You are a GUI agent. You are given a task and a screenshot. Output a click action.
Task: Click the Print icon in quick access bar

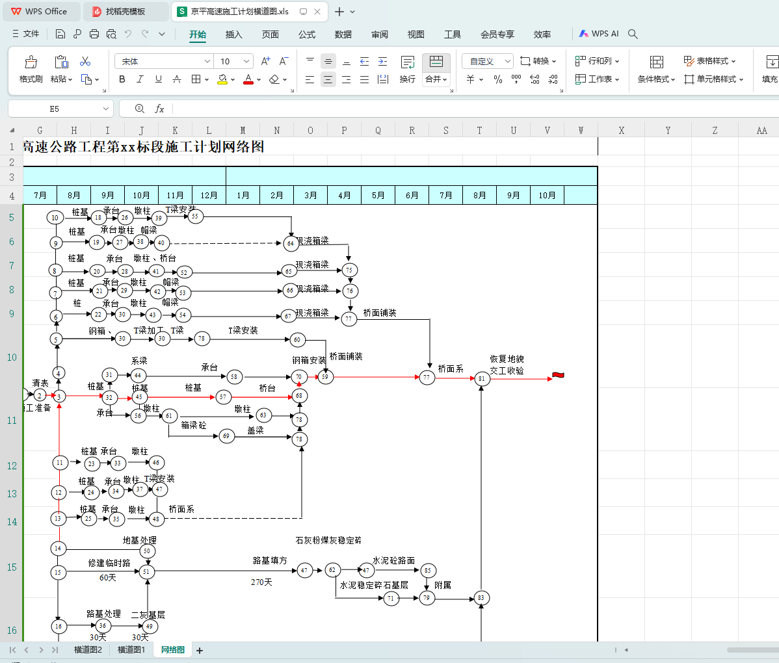pyautogui.click(x=94, y=34)
